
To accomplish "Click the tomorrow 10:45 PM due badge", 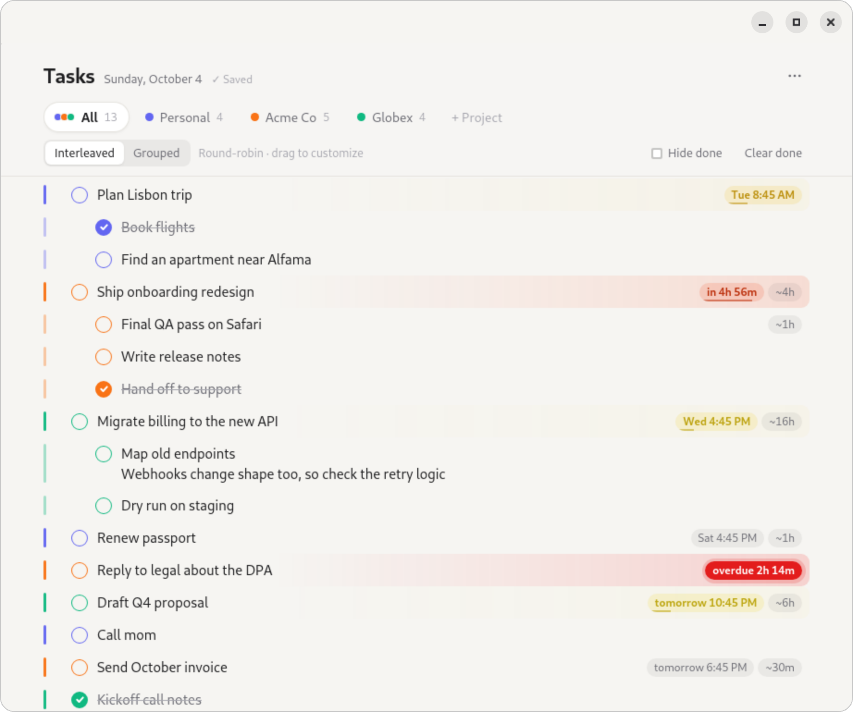I will [x=705, y=603].
